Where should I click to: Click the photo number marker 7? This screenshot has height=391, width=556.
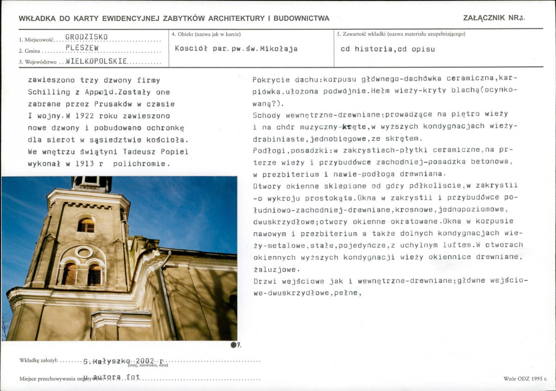click(235, 346)
